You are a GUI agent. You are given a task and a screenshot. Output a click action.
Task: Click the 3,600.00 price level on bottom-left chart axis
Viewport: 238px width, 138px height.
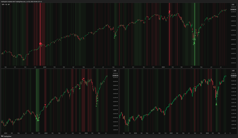(115, 130)
